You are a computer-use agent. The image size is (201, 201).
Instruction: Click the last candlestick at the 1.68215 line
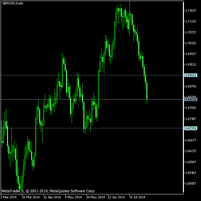click(147, 92)
